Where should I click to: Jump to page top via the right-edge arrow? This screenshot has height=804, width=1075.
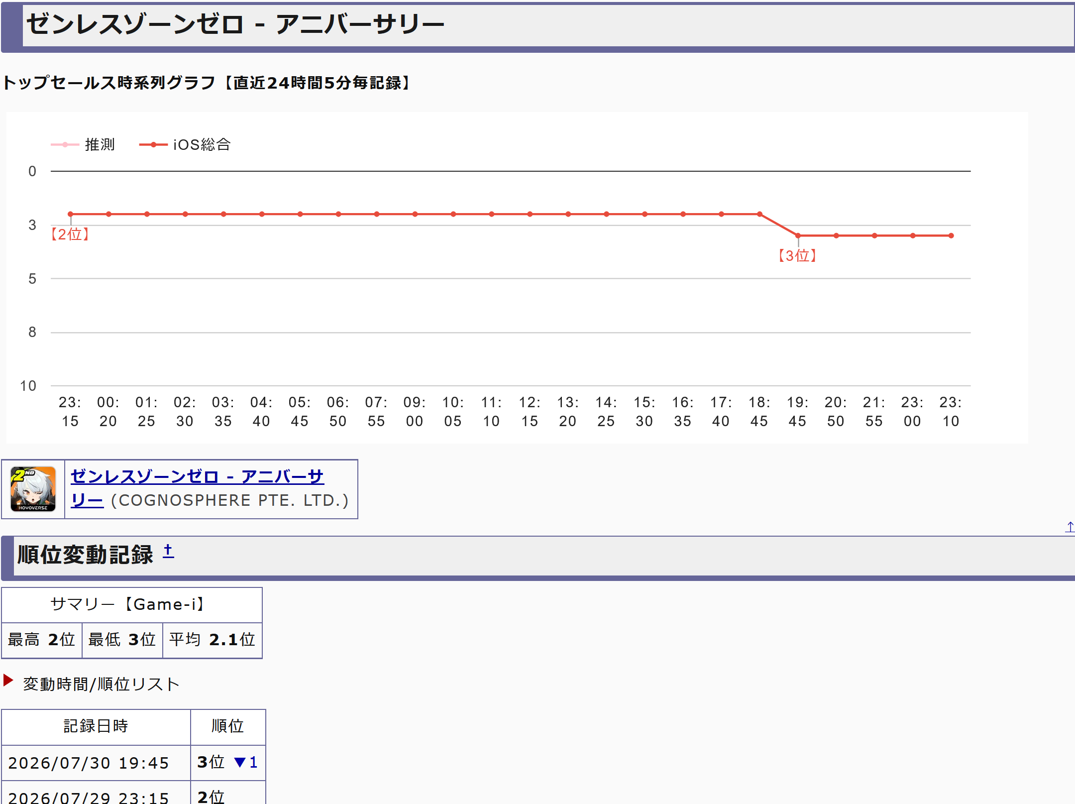click(x=1070, y=527)
